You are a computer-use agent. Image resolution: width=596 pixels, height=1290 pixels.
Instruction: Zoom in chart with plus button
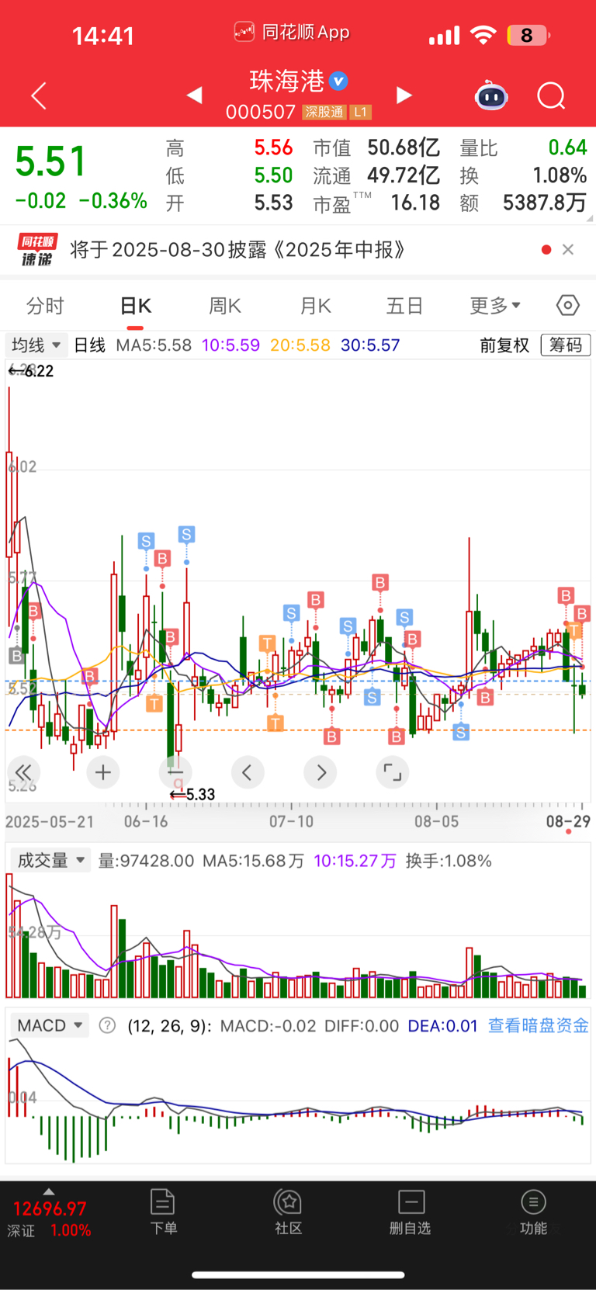[x=103, y=772]
